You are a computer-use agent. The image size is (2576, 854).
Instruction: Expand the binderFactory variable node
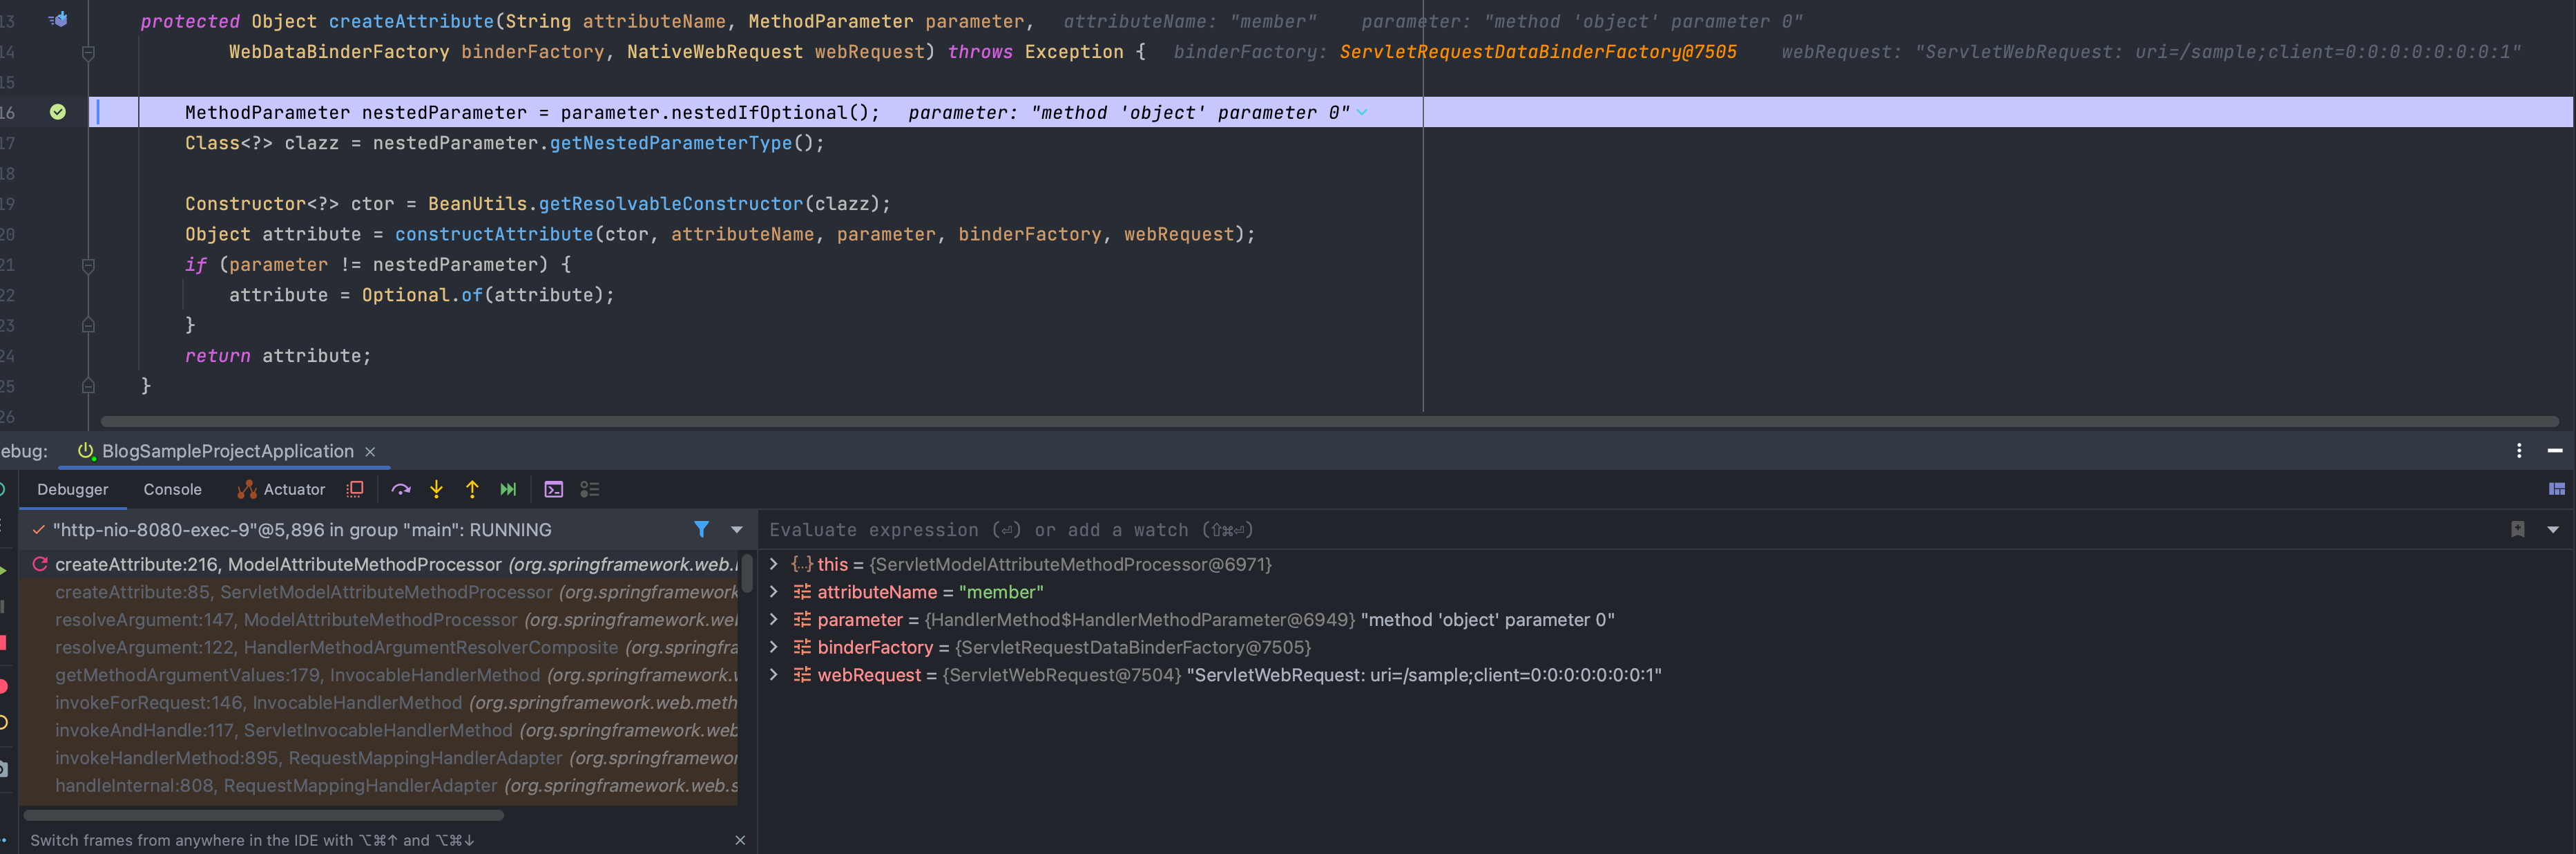click(773, 647)
